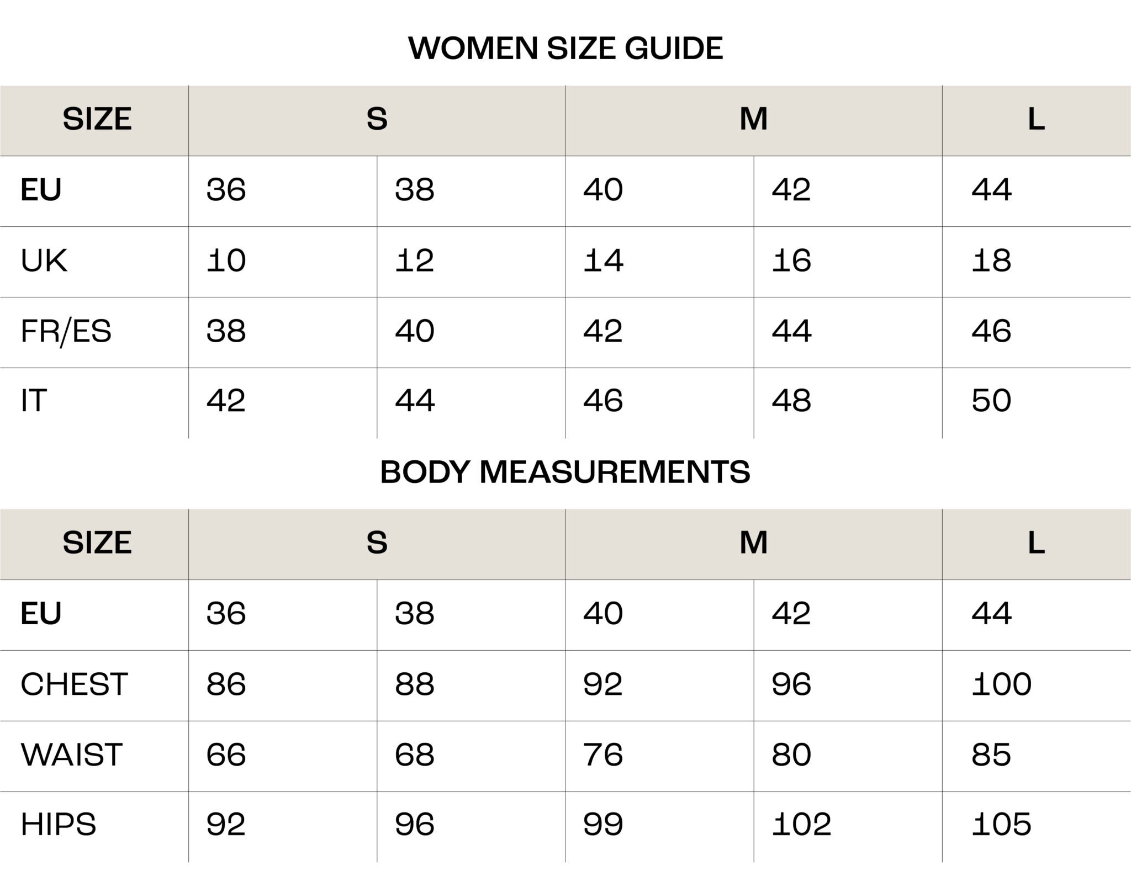Viewport: 1131px width, 893px height.
Task: Click the hips measurement 102 cell
Action: coord(801,825)
